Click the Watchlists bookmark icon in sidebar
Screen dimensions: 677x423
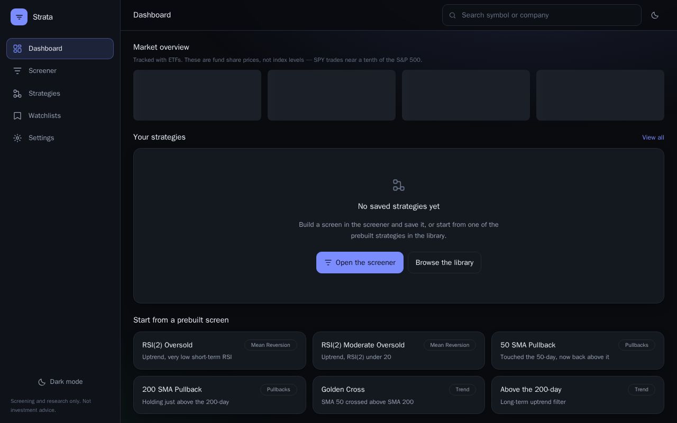(17, 116)
